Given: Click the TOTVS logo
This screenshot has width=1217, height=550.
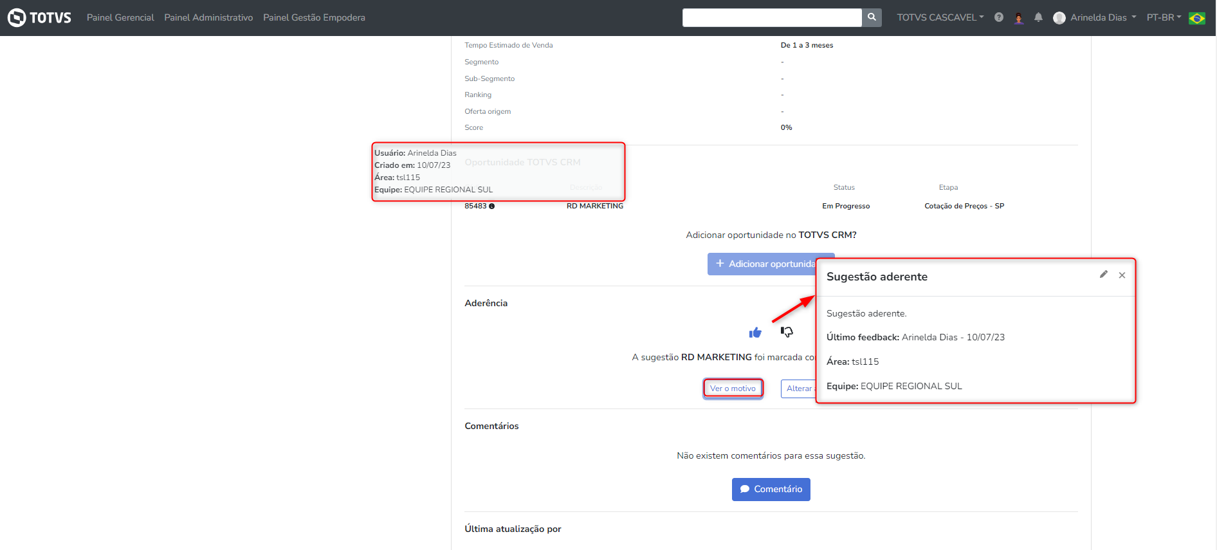Looking at the screenshot, I should pyautogui.click(x=40, y=17).
